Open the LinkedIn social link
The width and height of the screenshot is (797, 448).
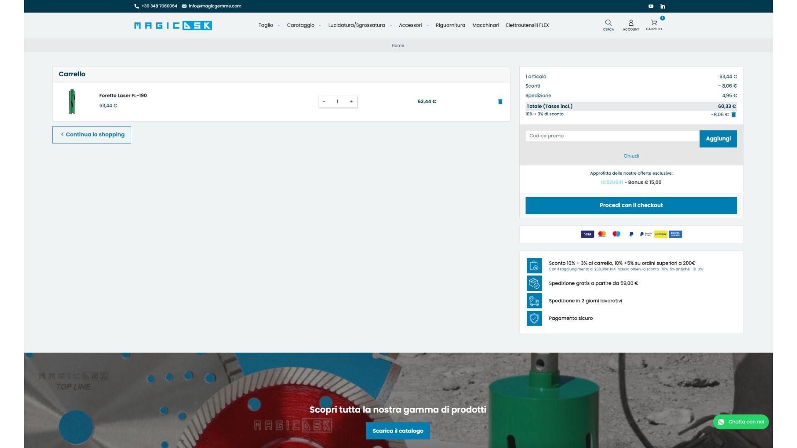(663, 6)
